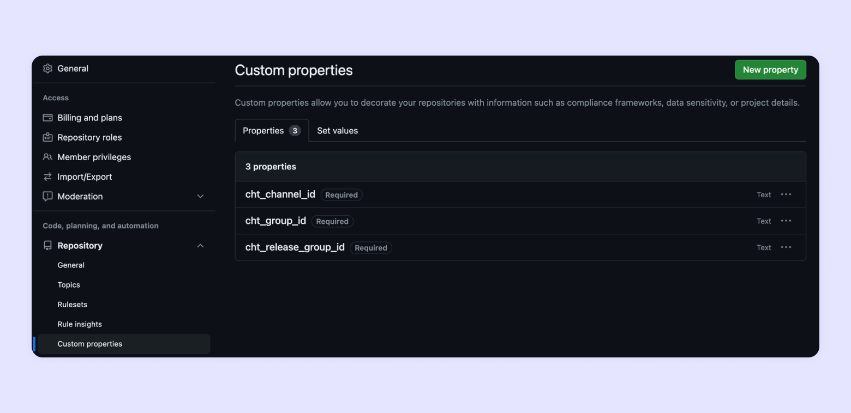Open three-dot menu for cht_group_id
This screenshot has height=413, width=851.
[786, 221]
